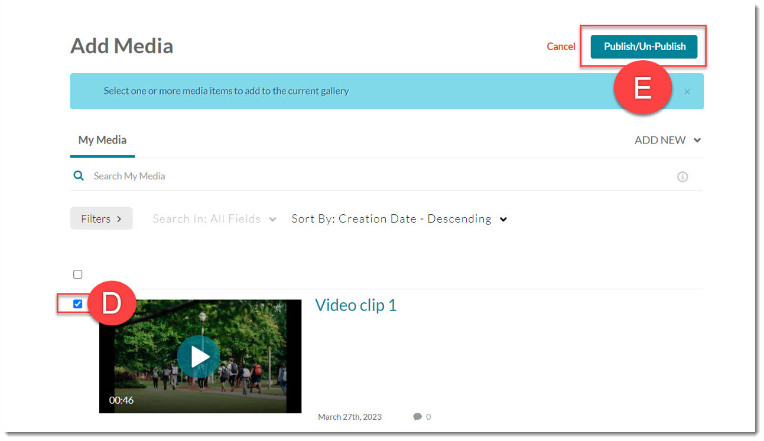Open the Video clip 1 title link
Screen dimensions: 764x441
[x=356, y=305]
